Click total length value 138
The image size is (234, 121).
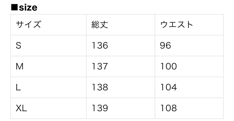click(100, 87)
